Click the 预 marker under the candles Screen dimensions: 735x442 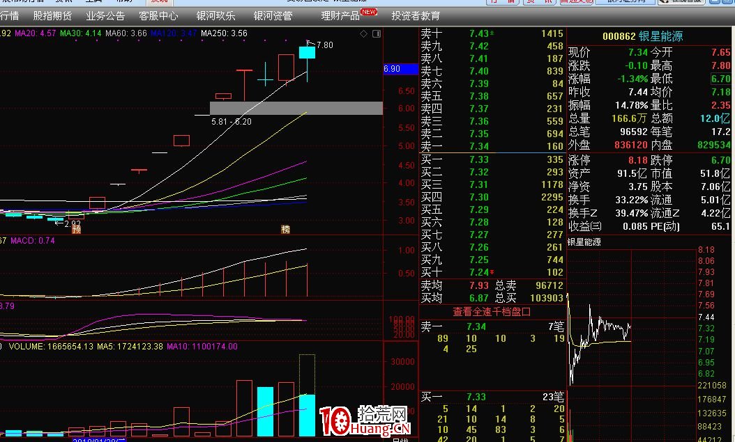click(x=77, y=229)
